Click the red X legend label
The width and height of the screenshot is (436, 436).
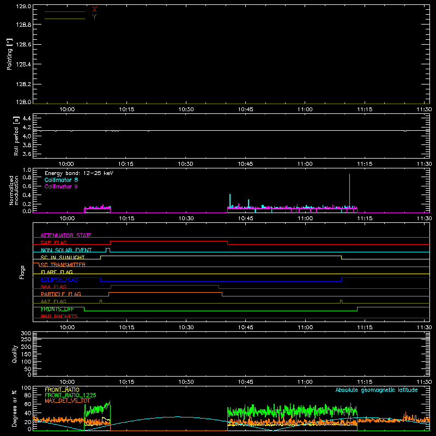(94, 10)
